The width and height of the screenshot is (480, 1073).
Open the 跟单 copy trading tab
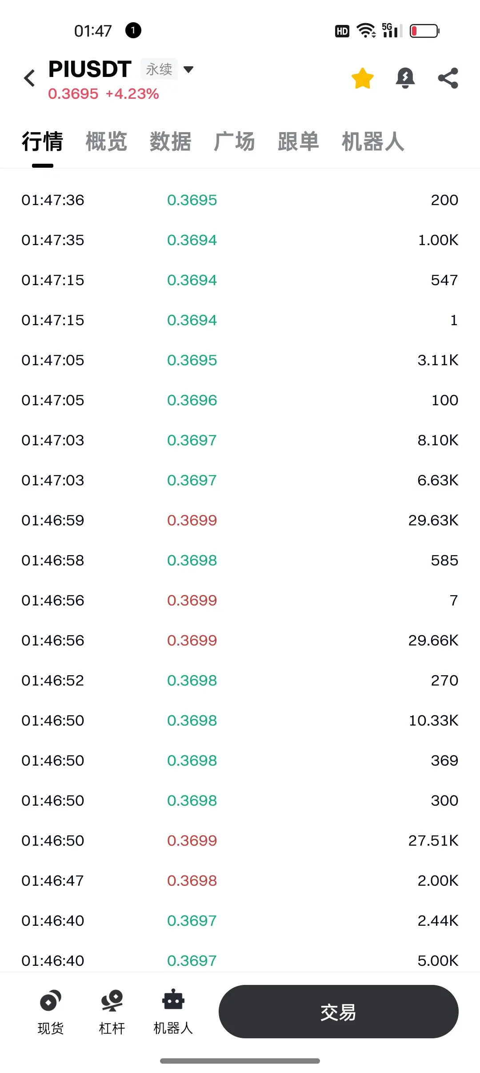298,142
